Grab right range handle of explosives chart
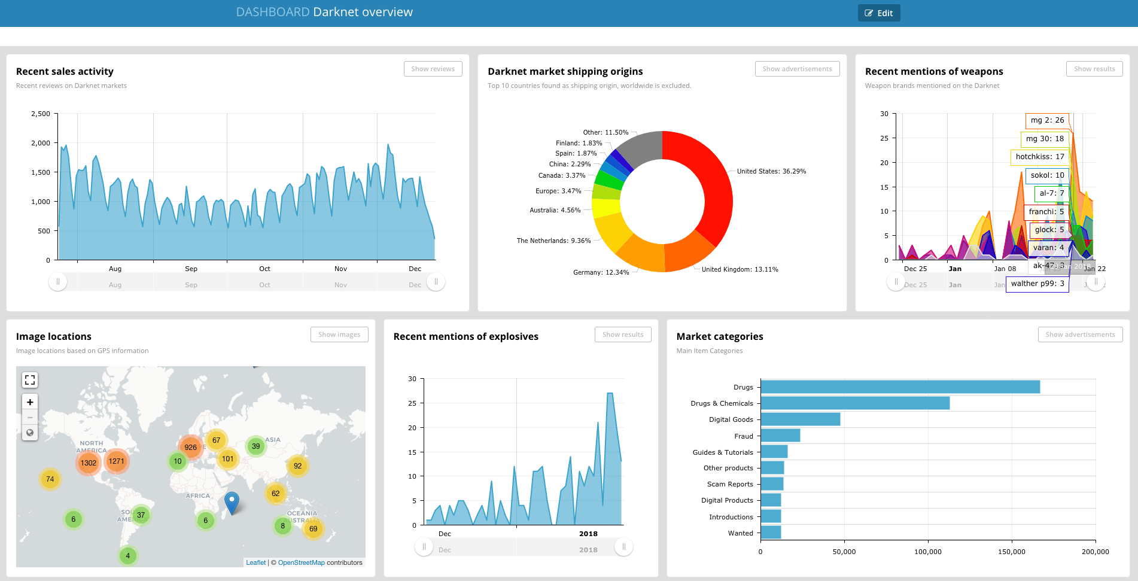The height and width of the screenshot is (581, 1138). (x=624, y=547)
